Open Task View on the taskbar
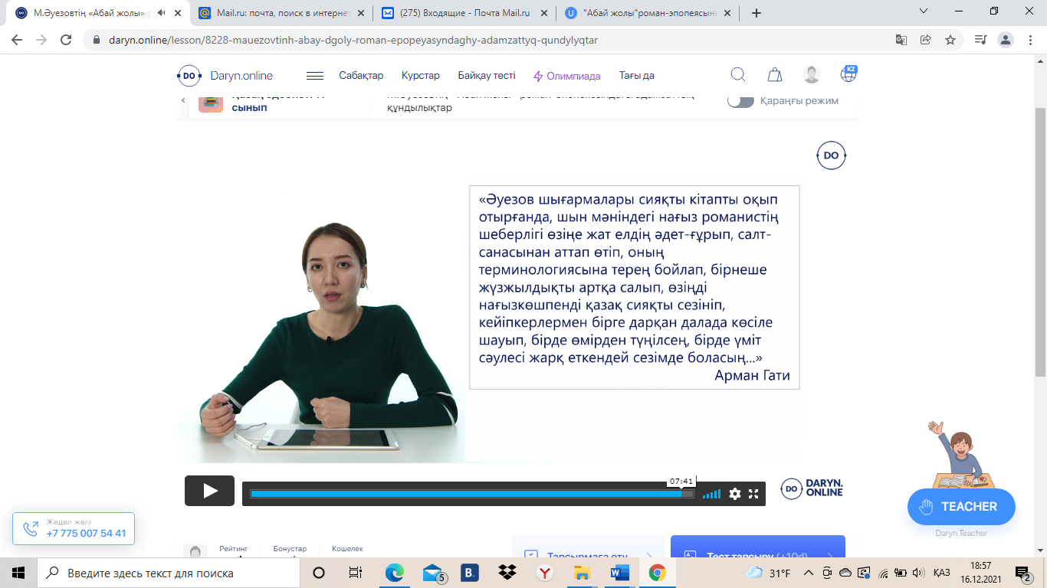This screenshot has width=1047, height=588. (356, 573)
